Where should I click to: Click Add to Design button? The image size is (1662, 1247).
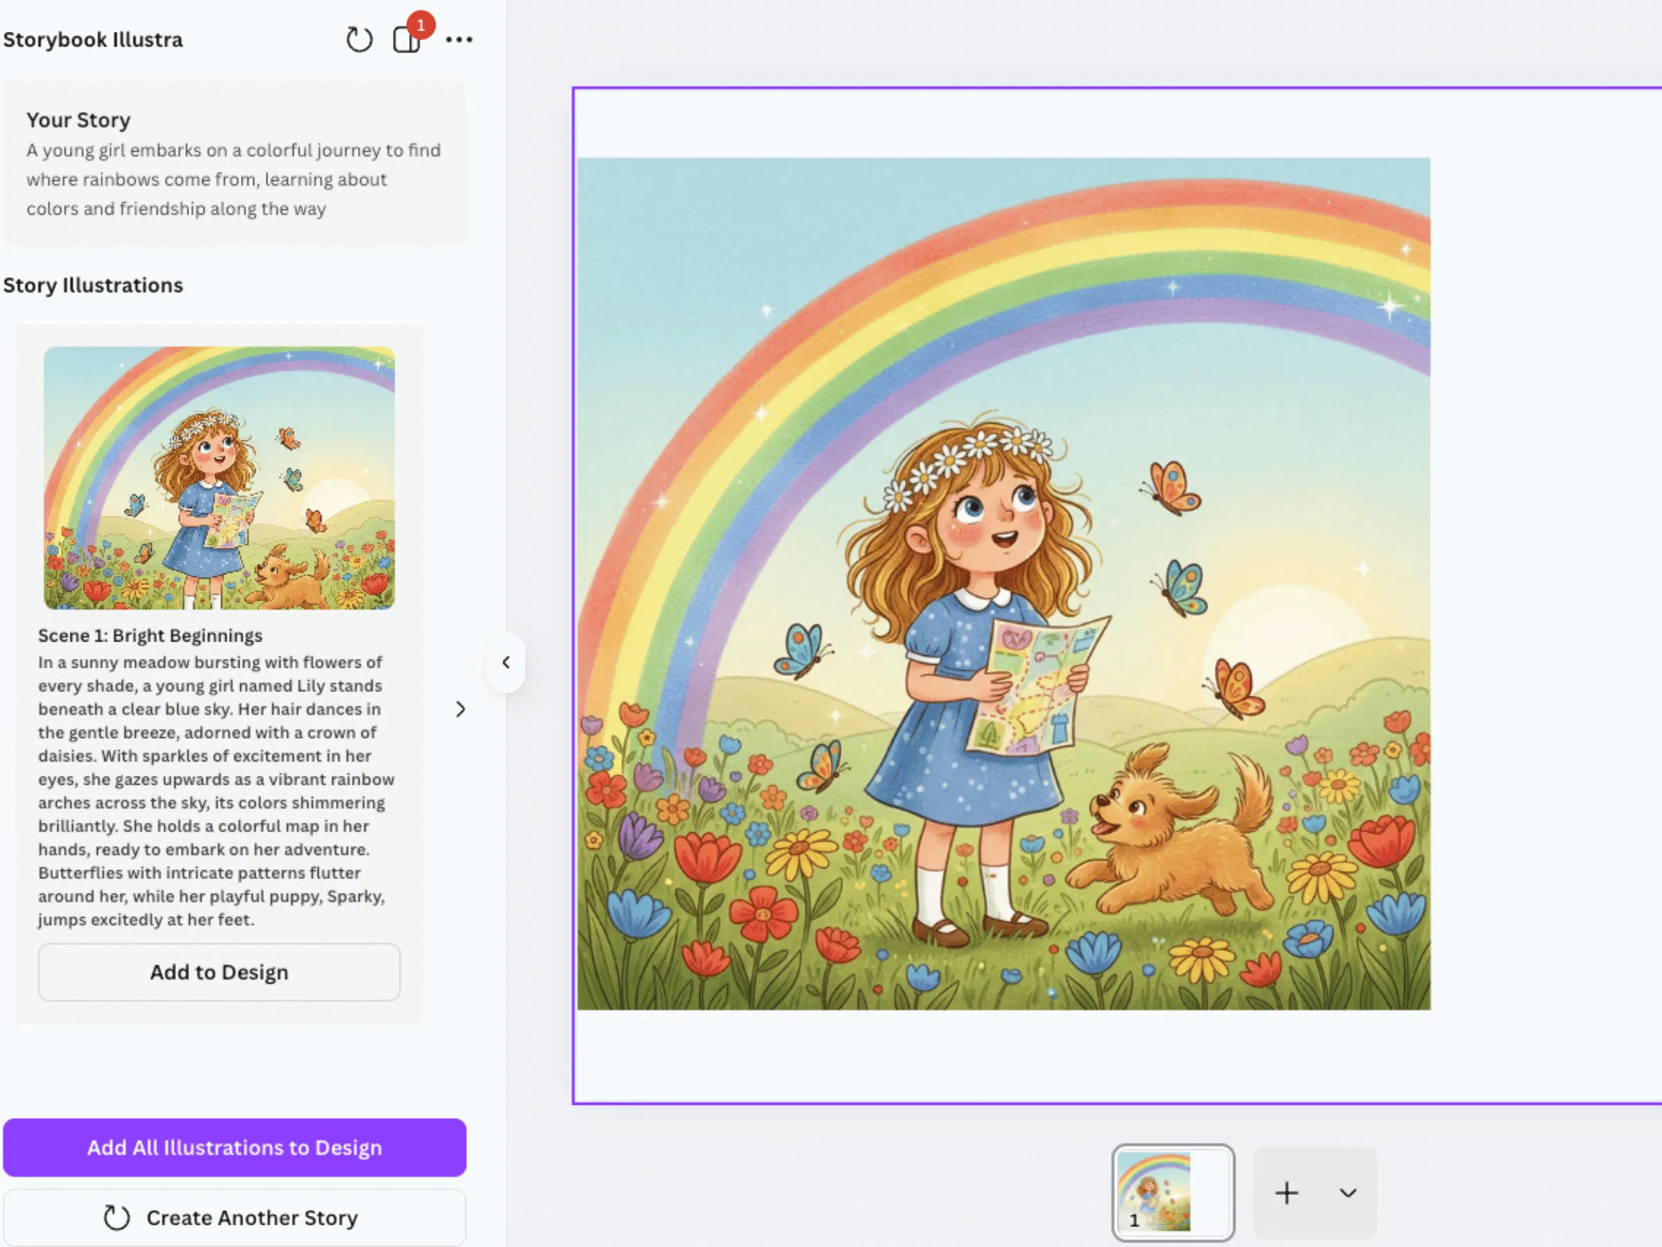pos(219,973)
